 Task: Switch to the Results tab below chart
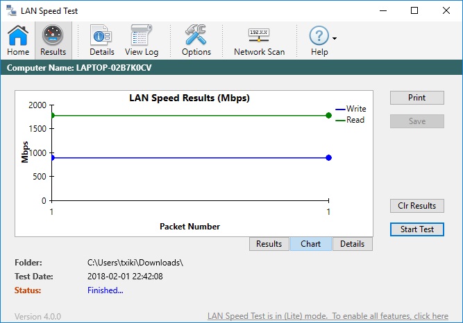(x=269, y=244)
